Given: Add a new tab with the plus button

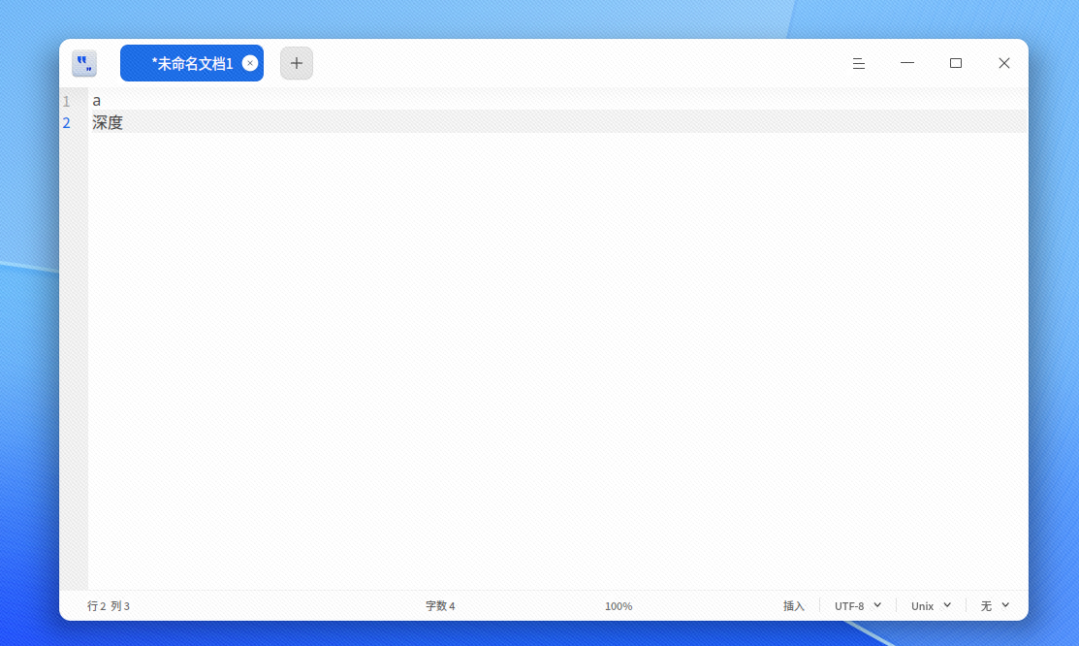Looking at the screenshot, I should click(x=297, y=63).
